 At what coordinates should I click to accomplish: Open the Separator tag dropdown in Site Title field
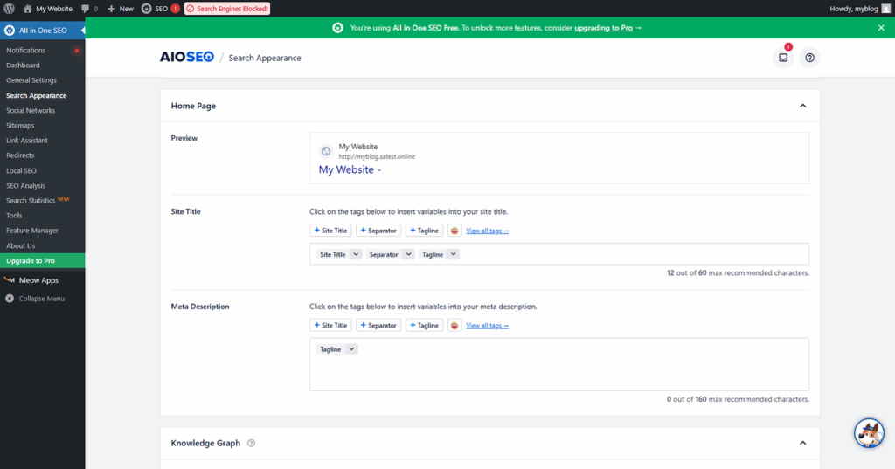tap(408, 255)
